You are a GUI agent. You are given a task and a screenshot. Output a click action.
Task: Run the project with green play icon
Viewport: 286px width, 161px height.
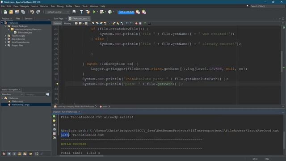[x=94, y=12]
